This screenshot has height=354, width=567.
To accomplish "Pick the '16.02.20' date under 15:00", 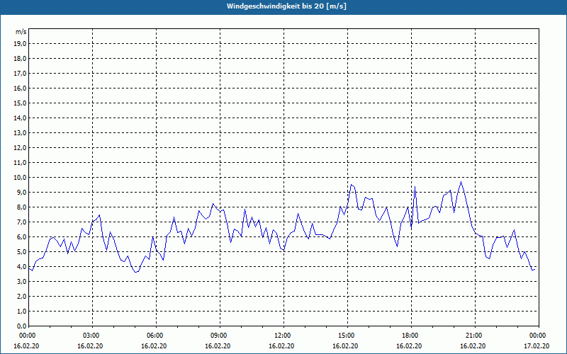I will [x=345, y=346].
